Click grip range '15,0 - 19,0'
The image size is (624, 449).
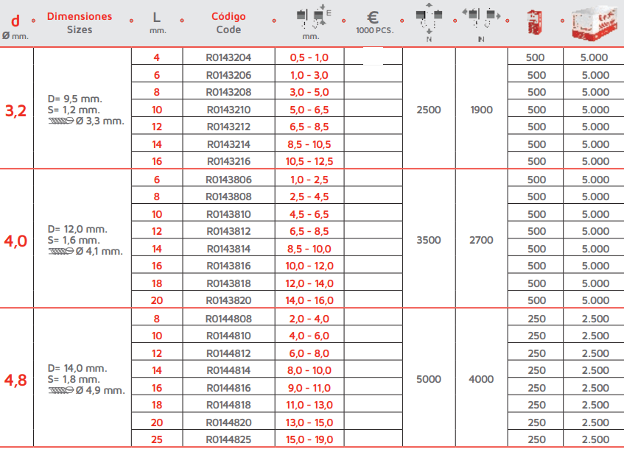pyautogui.click(x=309, y=440)
